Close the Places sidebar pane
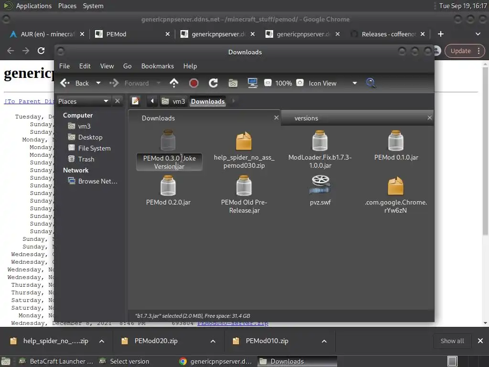Image resolution: width=489 pixels, height=367 pixels. [117, 101]
